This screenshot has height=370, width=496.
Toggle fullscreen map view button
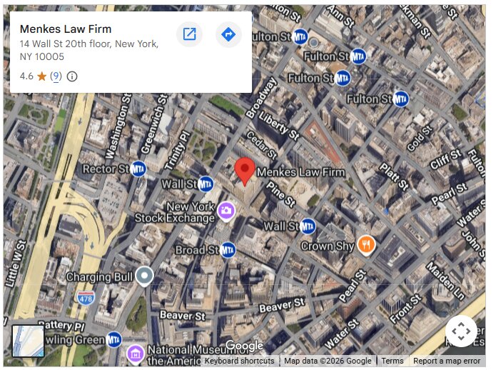click(x=461, y=331)
